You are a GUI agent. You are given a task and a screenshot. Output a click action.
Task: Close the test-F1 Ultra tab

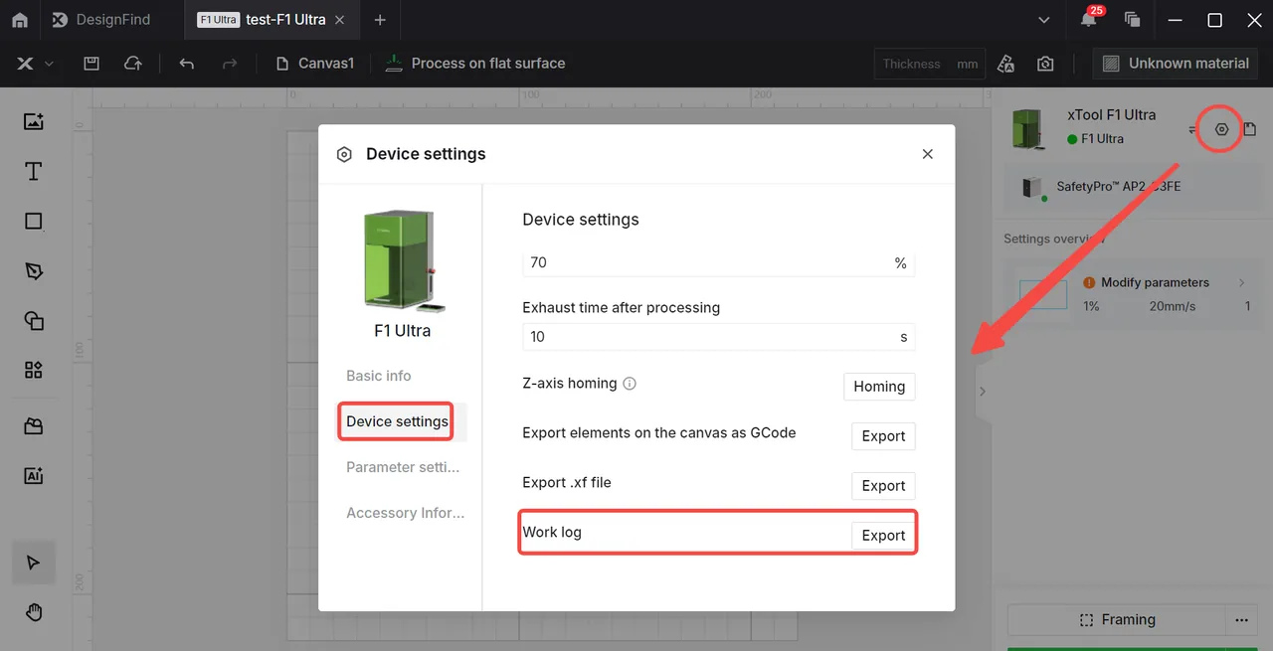tap(341, 20)
